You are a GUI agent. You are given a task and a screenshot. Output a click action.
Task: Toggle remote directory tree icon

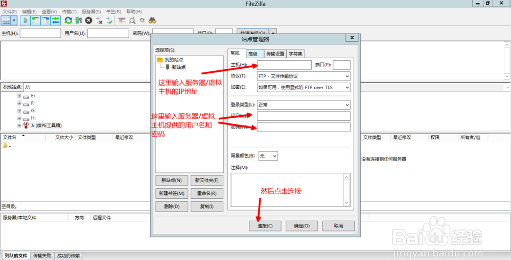pyautogui.click(x=45, y=20)
